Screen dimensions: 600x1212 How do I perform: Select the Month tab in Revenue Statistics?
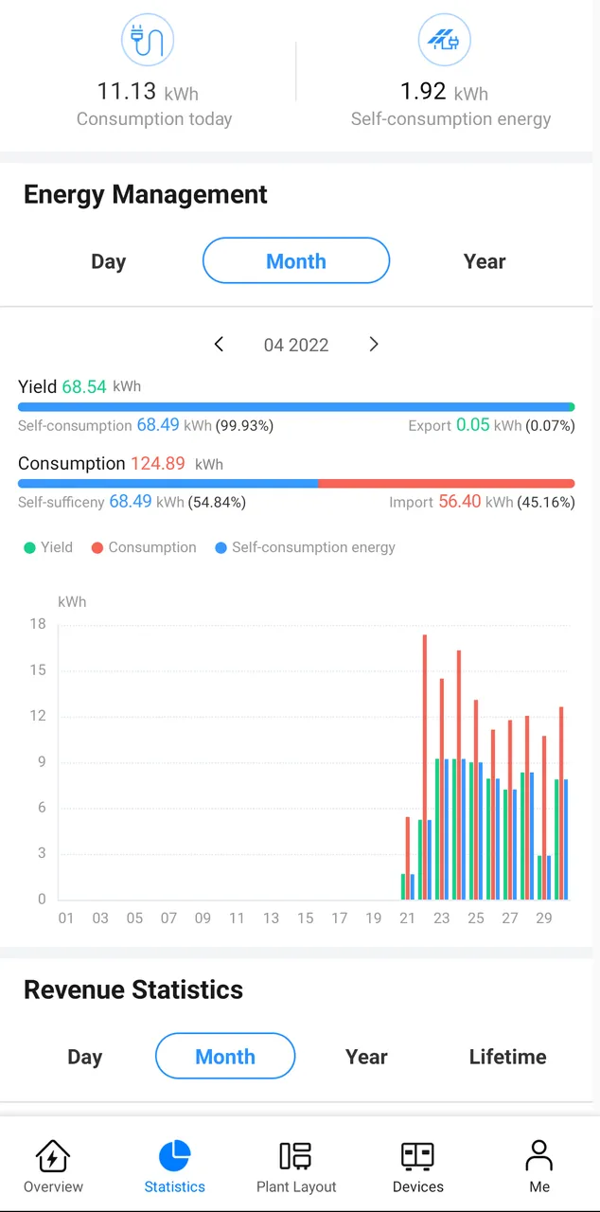coord(225,1056)
